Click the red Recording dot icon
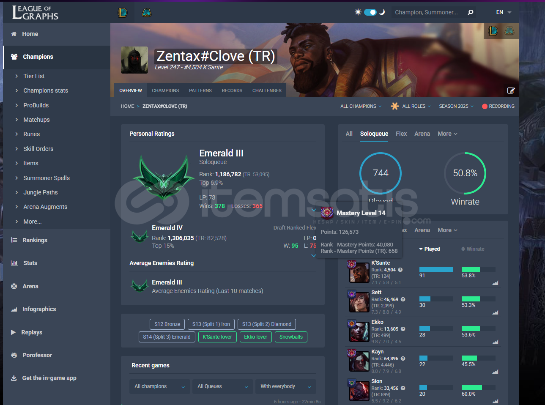Image resolution: width=545 pixels, height=405 pixels. tap(485, 107)
